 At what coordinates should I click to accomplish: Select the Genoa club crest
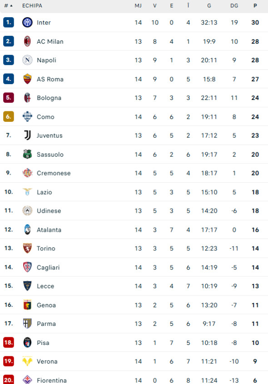pyautogui.click(x=27, y=305)
